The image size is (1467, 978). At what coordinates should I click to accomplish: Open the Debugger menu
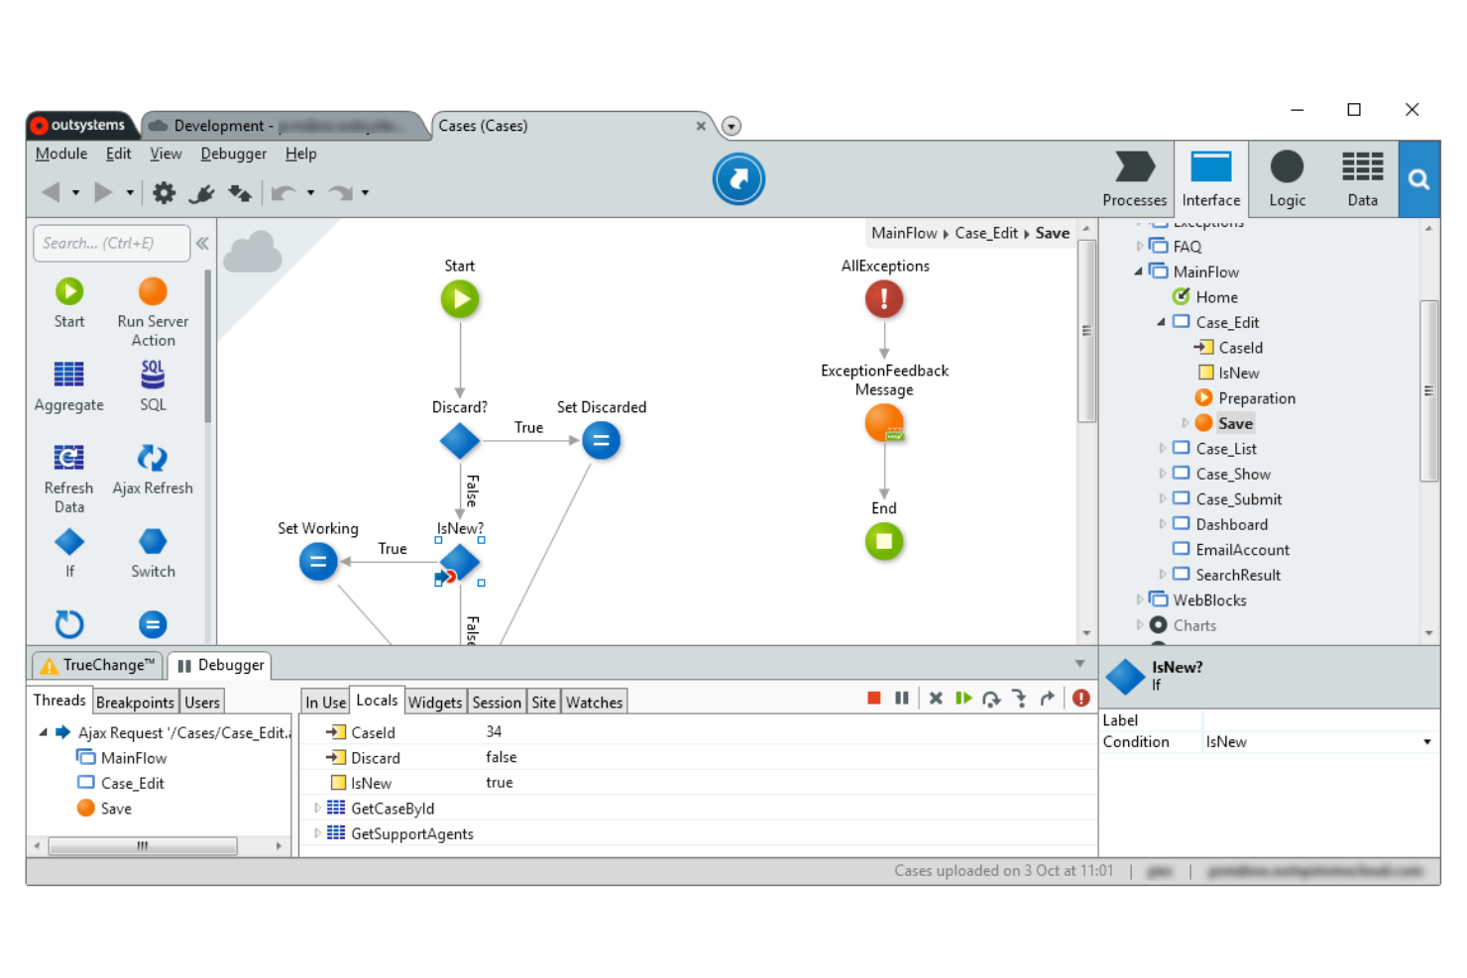(233, 154)
